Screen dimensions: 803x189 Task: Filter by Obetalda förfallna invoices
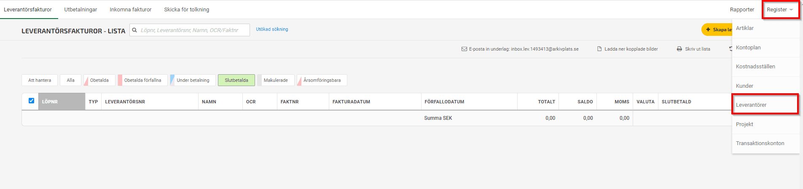tap(142, 80)
